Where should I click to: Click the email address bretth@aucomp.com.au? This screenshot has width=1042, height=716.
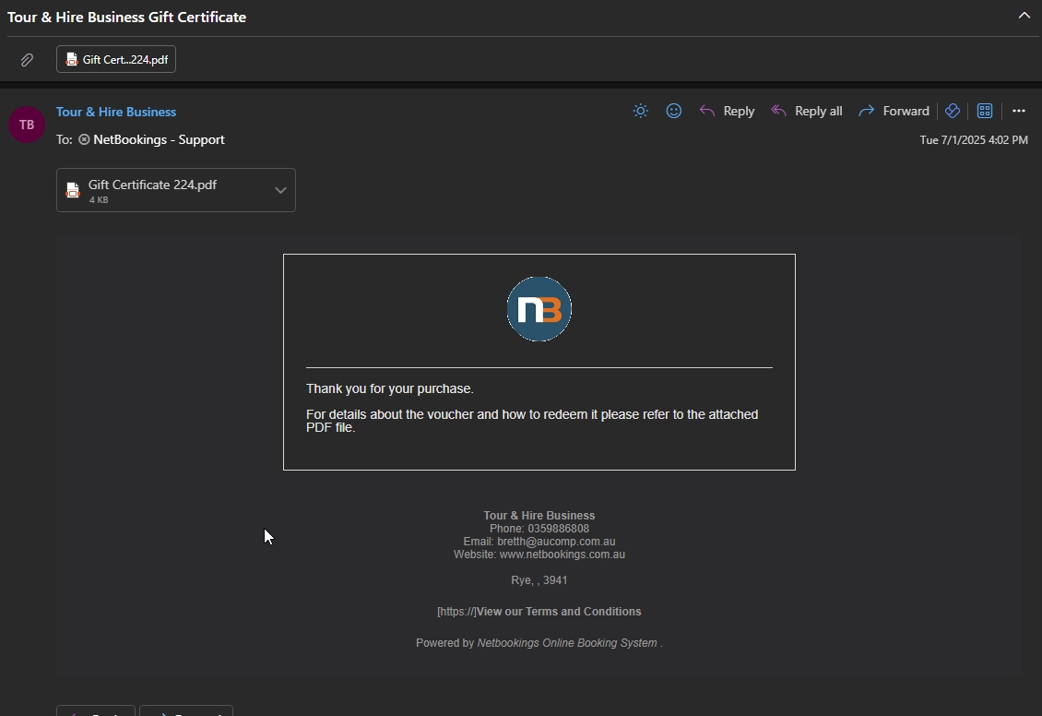pyautogui.click(x=556, y=542)
